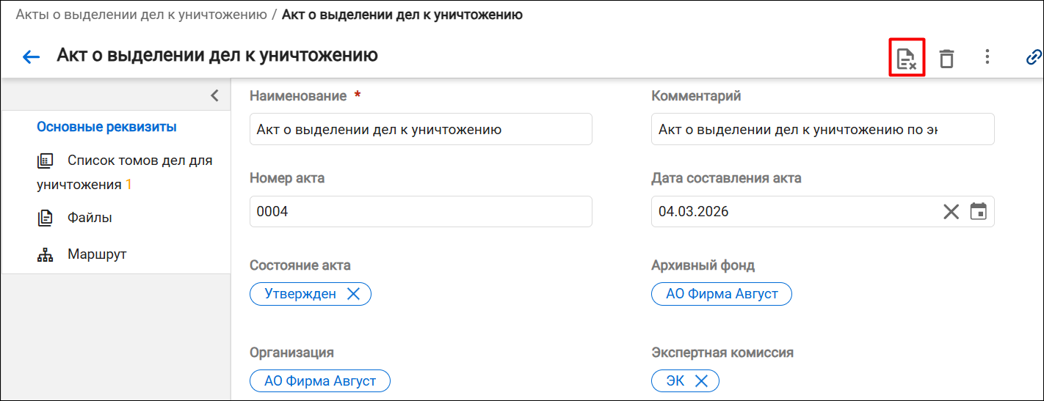
Task: Click the Архивный фонд chip АО Фирма Август
Action: (x=722, y=294)
